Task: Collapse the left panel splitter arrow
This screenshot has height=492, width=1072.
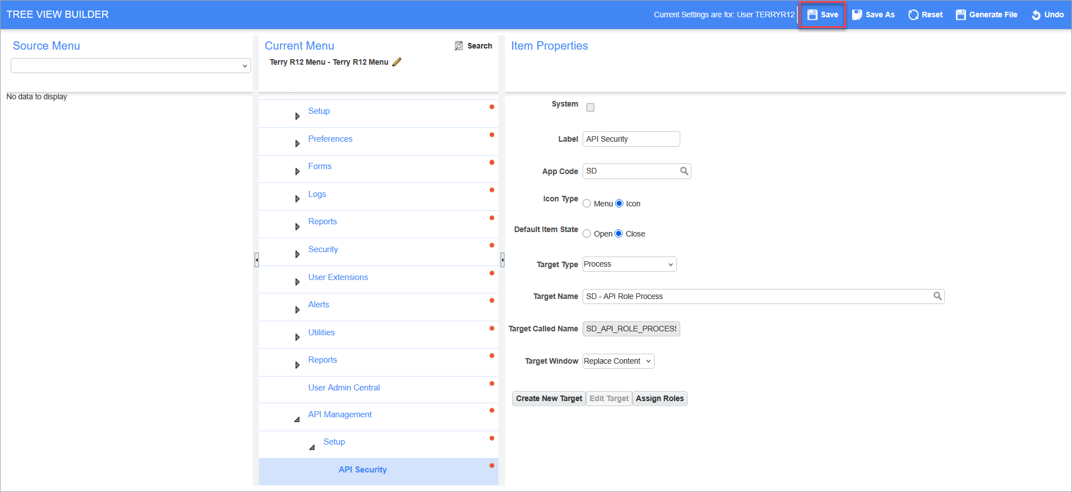Action: click(x=257, y=260)
